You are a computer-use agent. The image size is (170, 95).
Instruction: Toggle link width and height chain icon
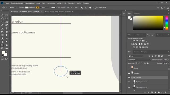68,8
